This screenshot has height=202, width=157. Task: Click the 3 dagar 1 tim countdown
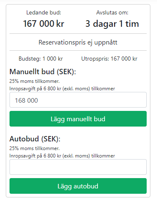(x=112, y=23)
